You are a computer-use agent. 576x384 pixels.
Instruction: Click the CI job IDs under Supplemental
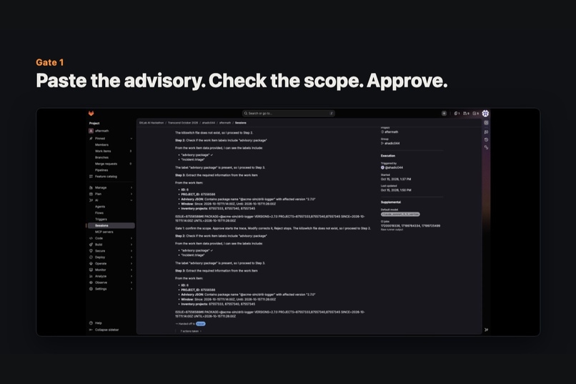(x=410, y=226)
